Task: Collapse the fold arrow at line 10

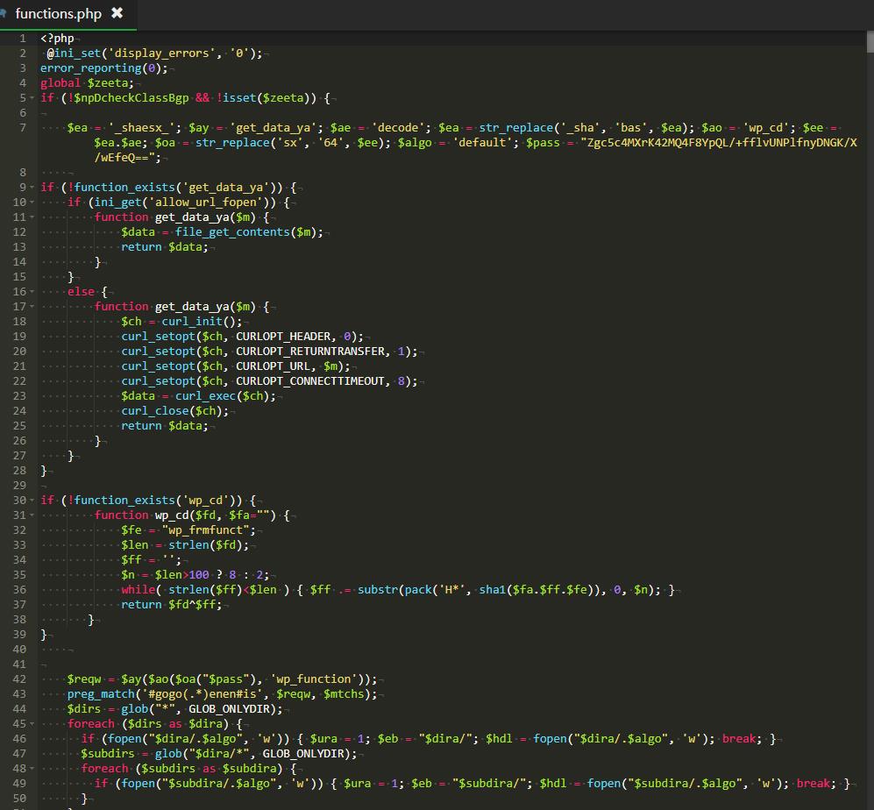Action: pyautogui.click(x=32, y=202)
